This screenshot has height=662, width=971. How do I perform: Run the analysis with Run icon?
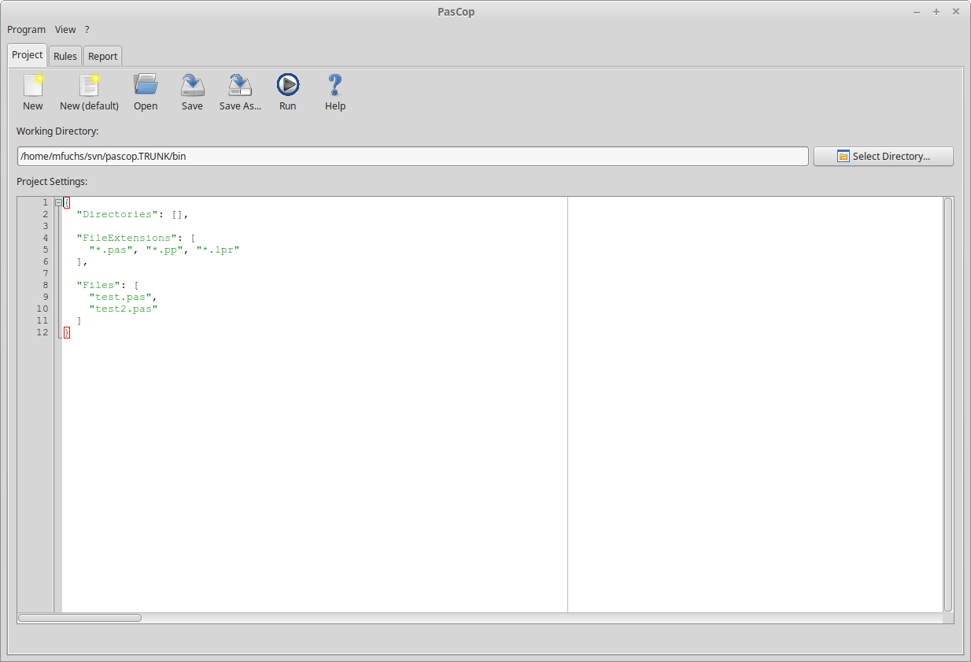[288, 85]
